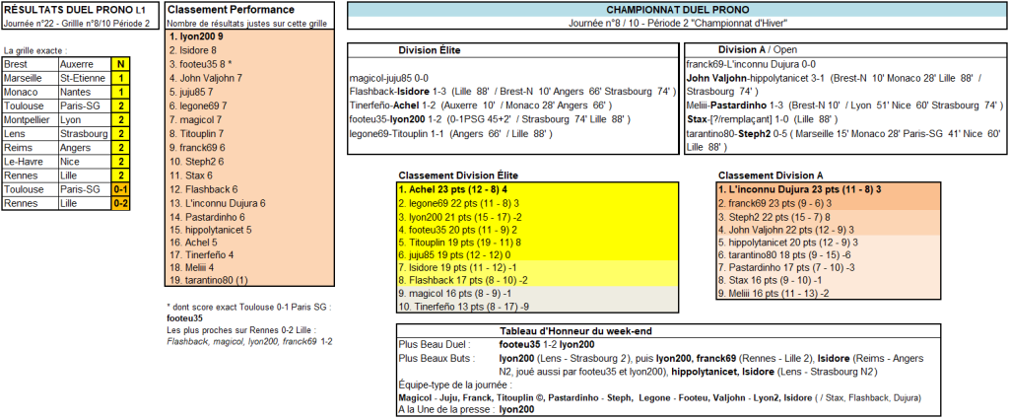Click the 'Marseille' cell in the grid

coord(30,79)
